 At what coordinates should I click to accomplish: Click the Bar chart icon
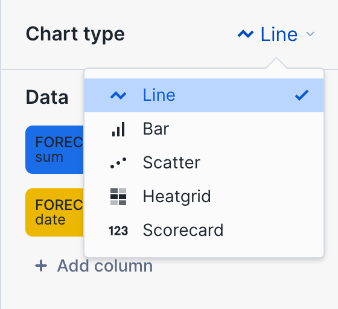point(118,129)
